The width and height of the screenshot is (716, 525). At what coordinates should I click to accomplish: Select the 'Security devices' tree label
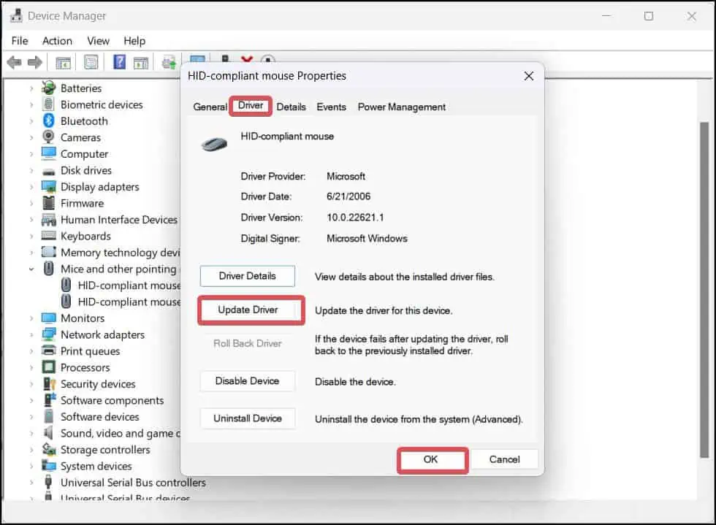tap(98, 384)
